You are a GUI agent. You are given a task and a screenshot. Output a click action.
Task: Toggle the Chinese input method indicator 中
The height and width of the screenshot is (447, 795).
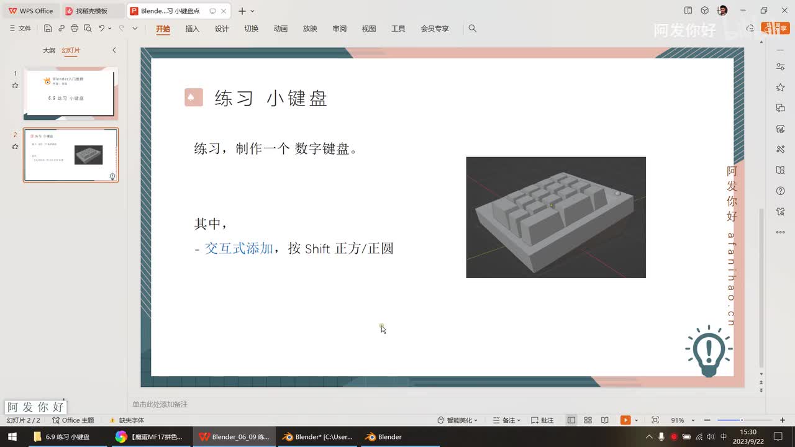[724, 437]
